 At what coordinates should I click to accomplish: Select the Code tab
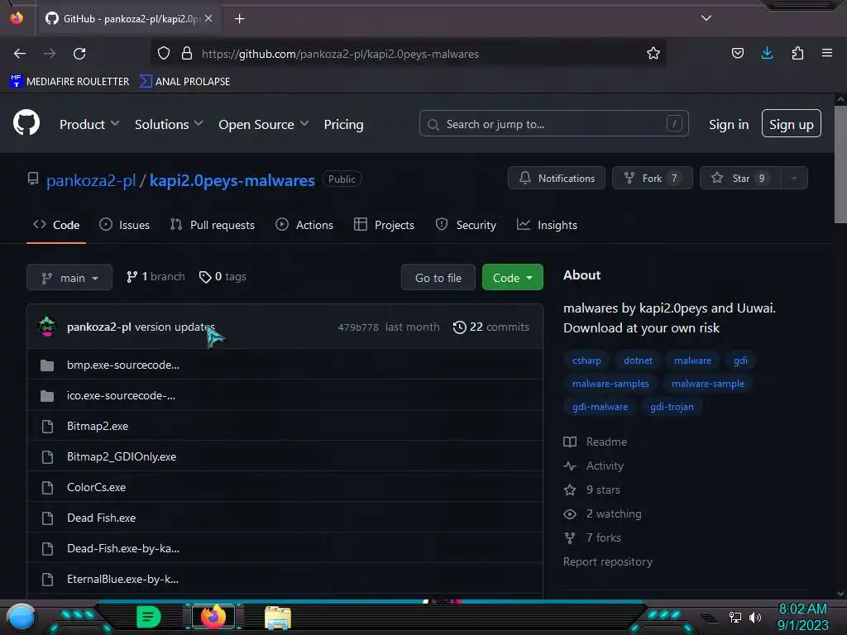pyautogui.click(x=56, y=225)
